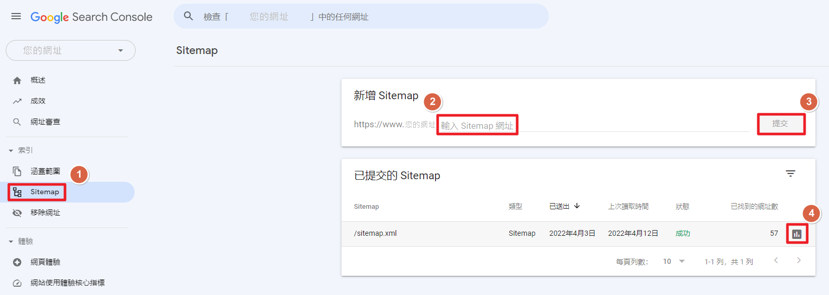The image size is (829, 295).
Task: Click the Google Search Console logo
Action: click(91, 17)
